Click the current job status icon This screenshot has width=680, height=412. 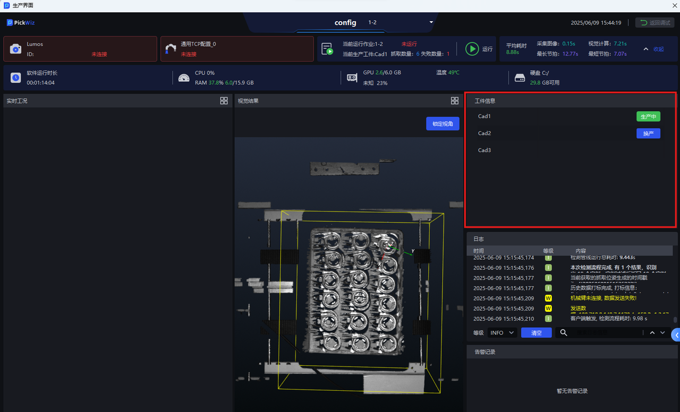click(327, 49)
